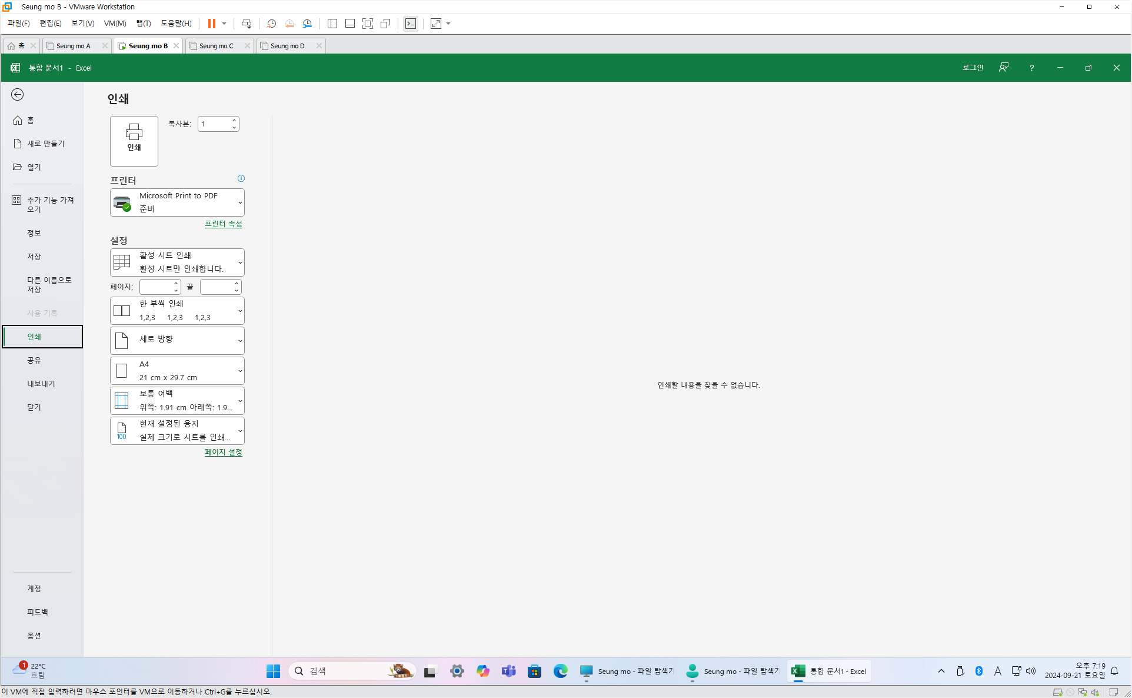Screen dimensions: 1132x698
Task: Open 새로 만들기 in the Excel sidebar
Action: [x=45, y=144]
